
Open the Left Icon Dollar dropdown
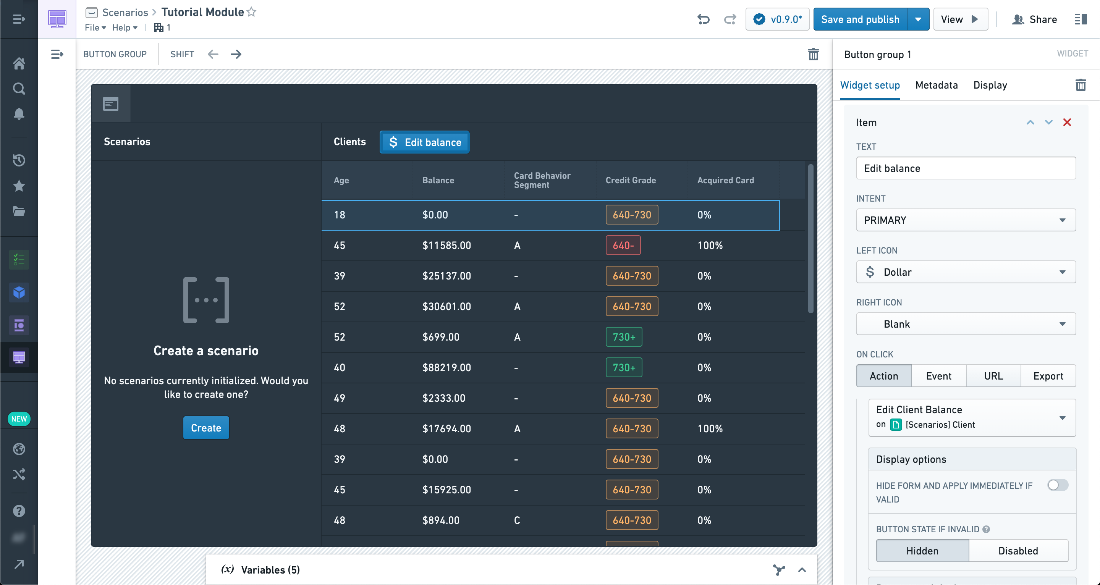(x=966, y=272)
